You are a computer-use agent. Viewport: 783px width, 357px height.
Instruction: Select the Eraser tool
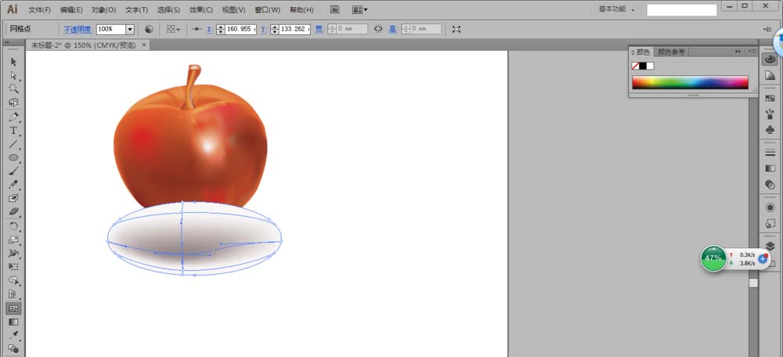tap(13, 211)
